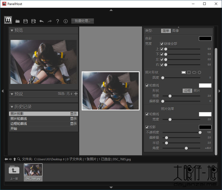Collapse the 预设 presets section
Screen dimensions: 222x190
[12, 94]
